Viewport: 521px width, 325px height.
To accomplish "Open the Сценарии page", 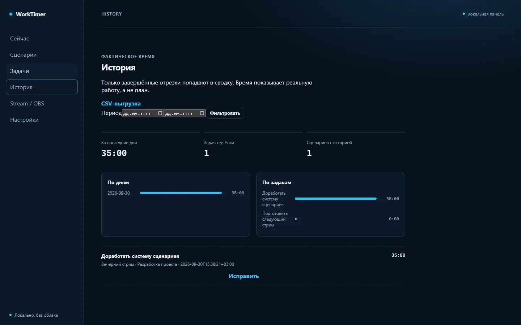I will pos(42,55).
